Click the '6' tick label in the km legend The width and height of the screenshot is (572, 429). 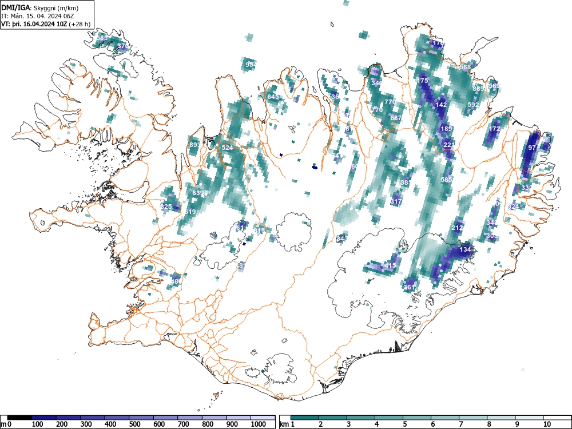432,424
